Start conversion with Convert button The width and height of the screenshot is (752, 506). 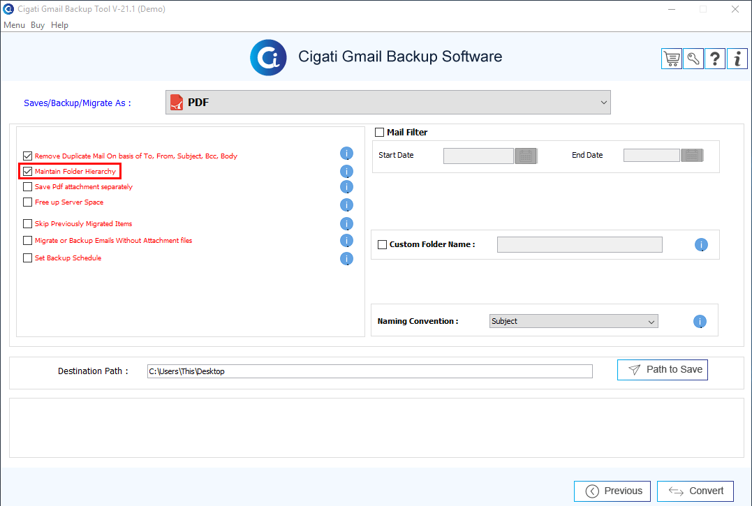point(695,491)
